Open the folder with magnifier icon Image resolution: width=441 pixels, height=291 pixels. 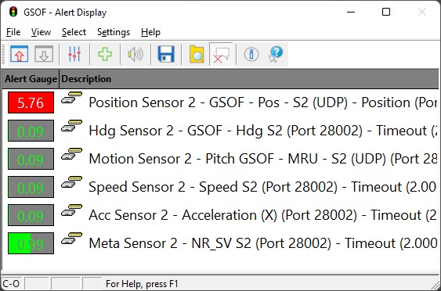[197, 54]
